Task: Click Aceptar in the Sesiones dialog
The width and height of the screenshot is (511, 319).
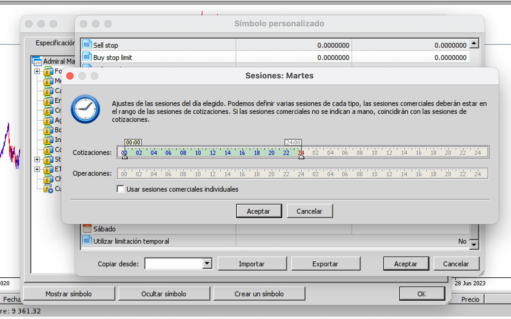Action: 259,211
